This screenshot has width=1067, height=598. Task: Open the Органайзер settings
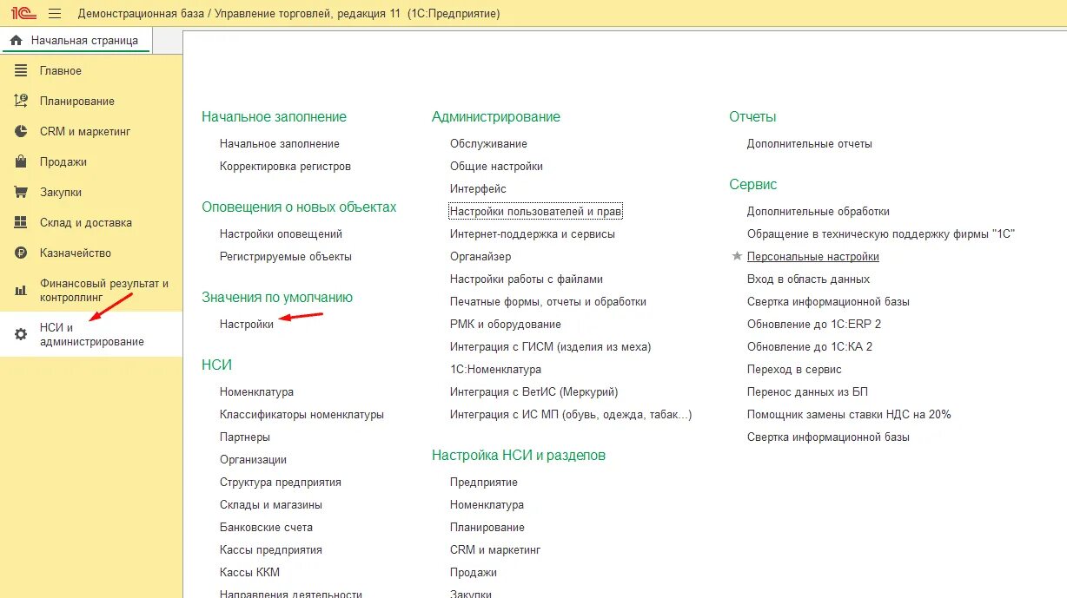pos(480,256)
